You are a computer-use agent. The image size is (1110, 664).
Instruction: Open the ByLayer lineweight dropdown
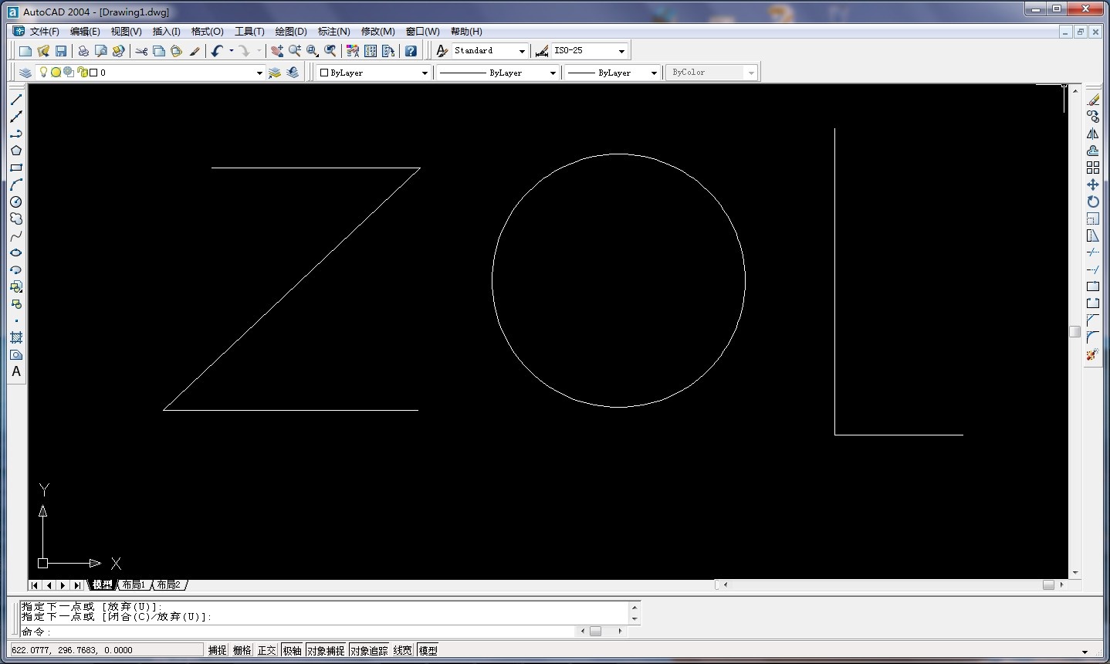[654, 73]
